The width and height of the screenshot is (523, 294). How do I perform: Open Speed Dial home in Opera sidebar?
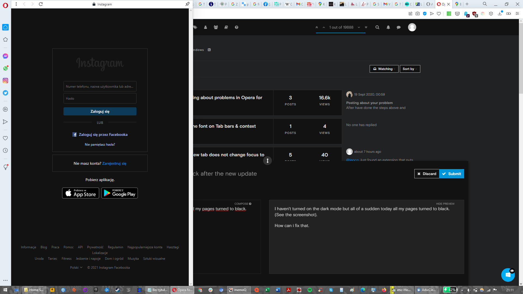coord(5,27)
